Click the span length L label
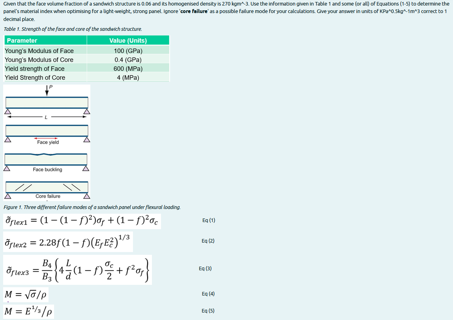This screenshot has width=453, height=320. coord(46,117)
